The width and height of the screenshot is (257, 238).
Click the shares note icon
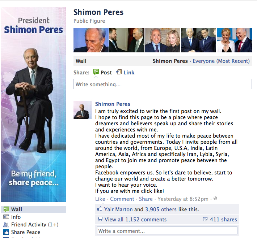pyautogui.click(x=205, y=219)
